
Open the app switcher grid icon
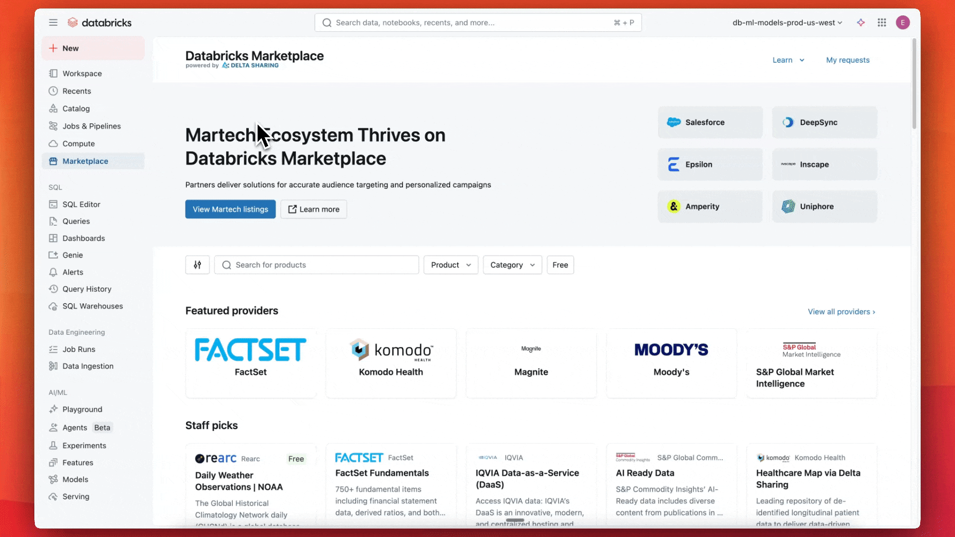tap(882, 22)
